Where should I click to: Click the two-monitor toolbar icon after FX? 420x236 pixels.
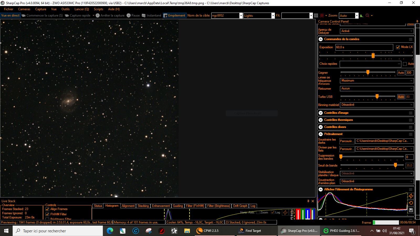[x=316, y=15]
